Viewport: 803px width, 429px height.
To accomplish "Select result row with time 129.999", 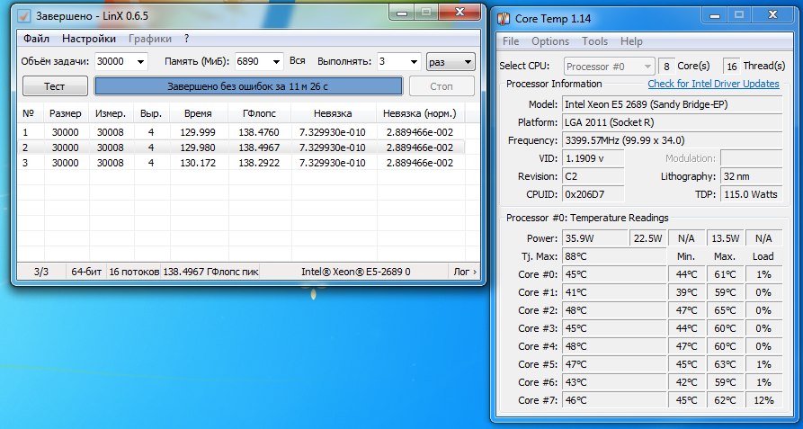I will point(241,132).
